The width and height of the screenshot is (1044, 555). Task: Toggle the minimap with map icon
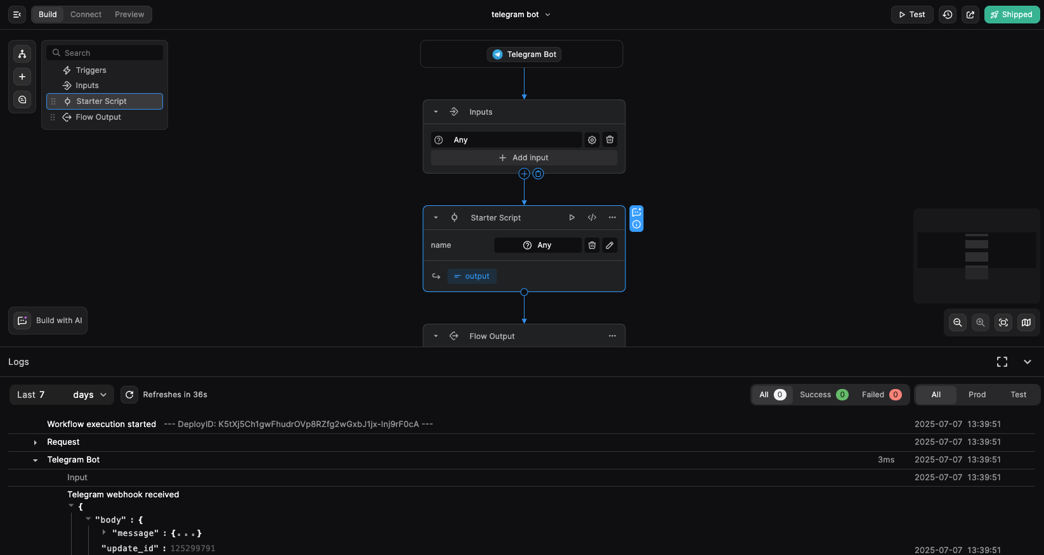click(1026, 322)
